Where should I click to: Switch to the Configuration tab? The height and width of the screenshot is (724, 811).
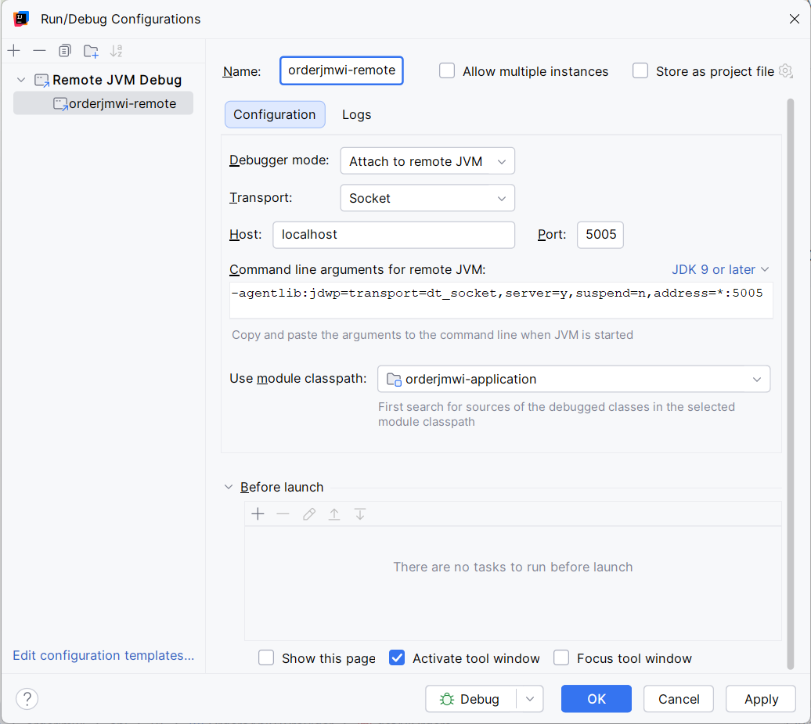pyautogui.click(x=274, y=114)
